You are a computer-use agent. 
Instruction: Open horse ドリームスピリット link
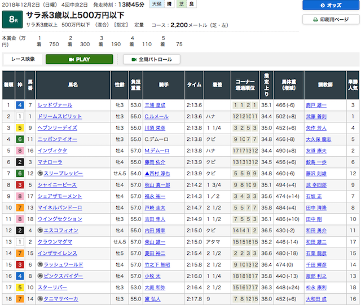click(60, 117)
